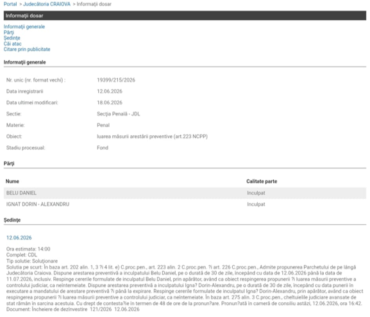This screenshot has width=370, height=317.
Task: Go to Judecătoria CRAIOVA breadcrumb link
Action: coord(47,4)
